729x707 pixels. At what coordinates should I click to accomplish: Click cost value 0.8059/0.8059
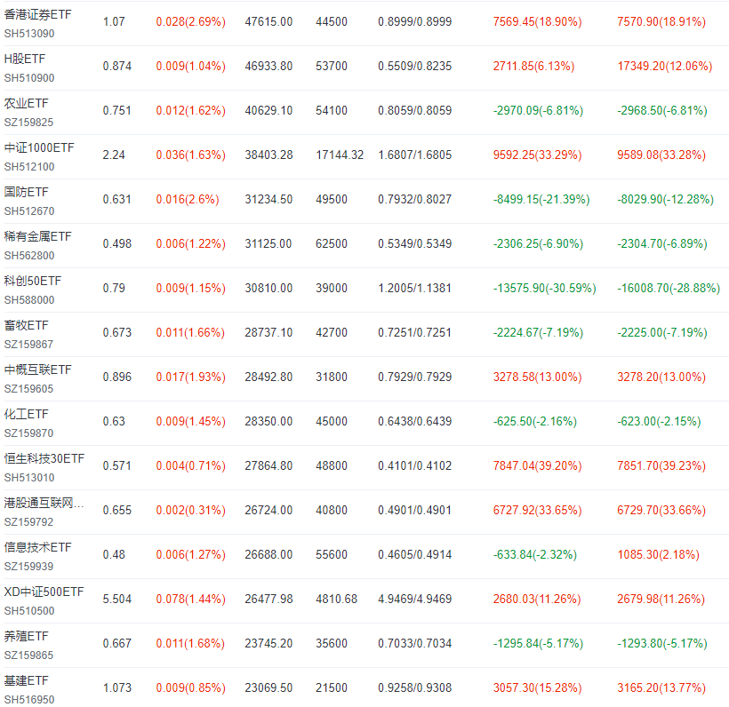tap(414, 110)
